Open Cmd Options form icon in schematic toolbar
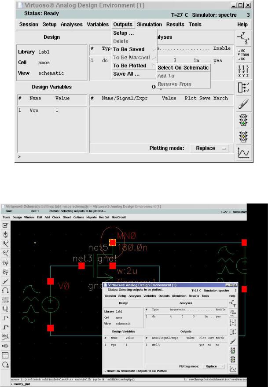Viewport: 268px width, 387px height. (x=5, y=355)
